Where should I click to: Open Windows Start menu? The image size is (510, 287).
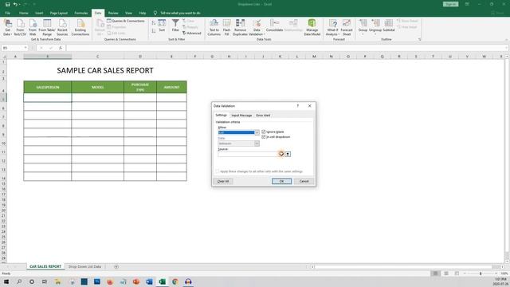(x=6, y=281)
